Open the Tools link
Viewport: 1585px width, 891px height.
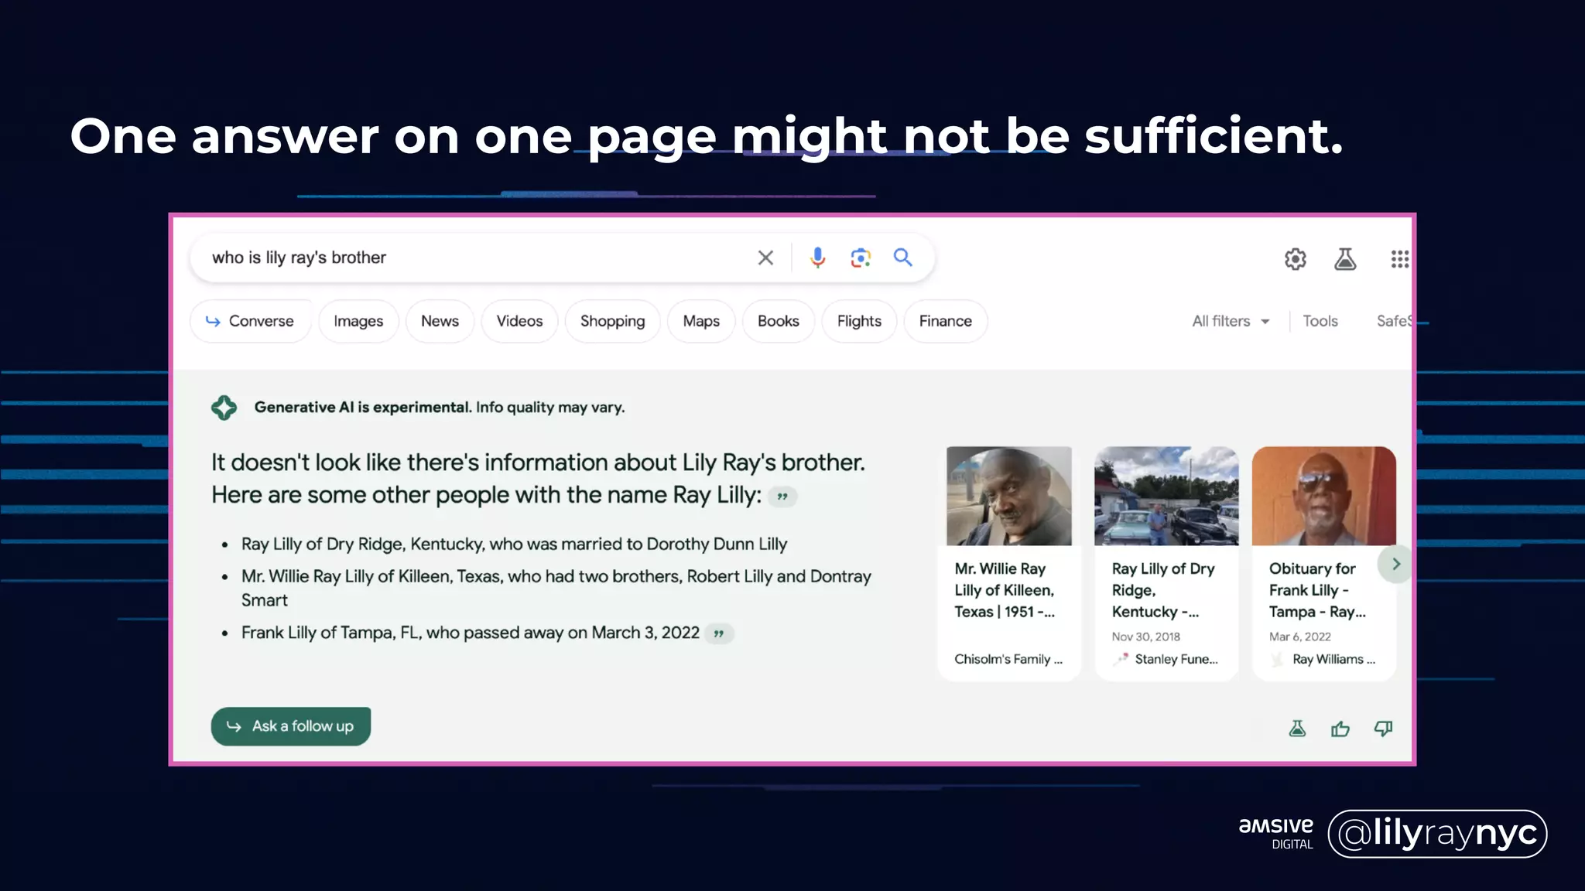click(x=1320, y=321)
